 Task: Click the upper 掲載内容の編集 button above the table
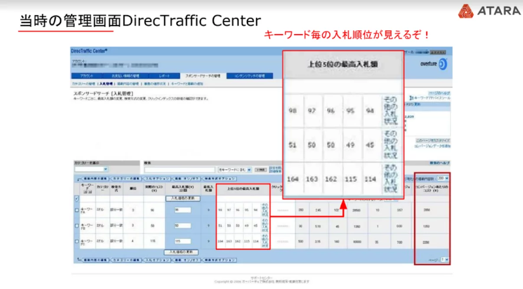[x=95, y=178]
